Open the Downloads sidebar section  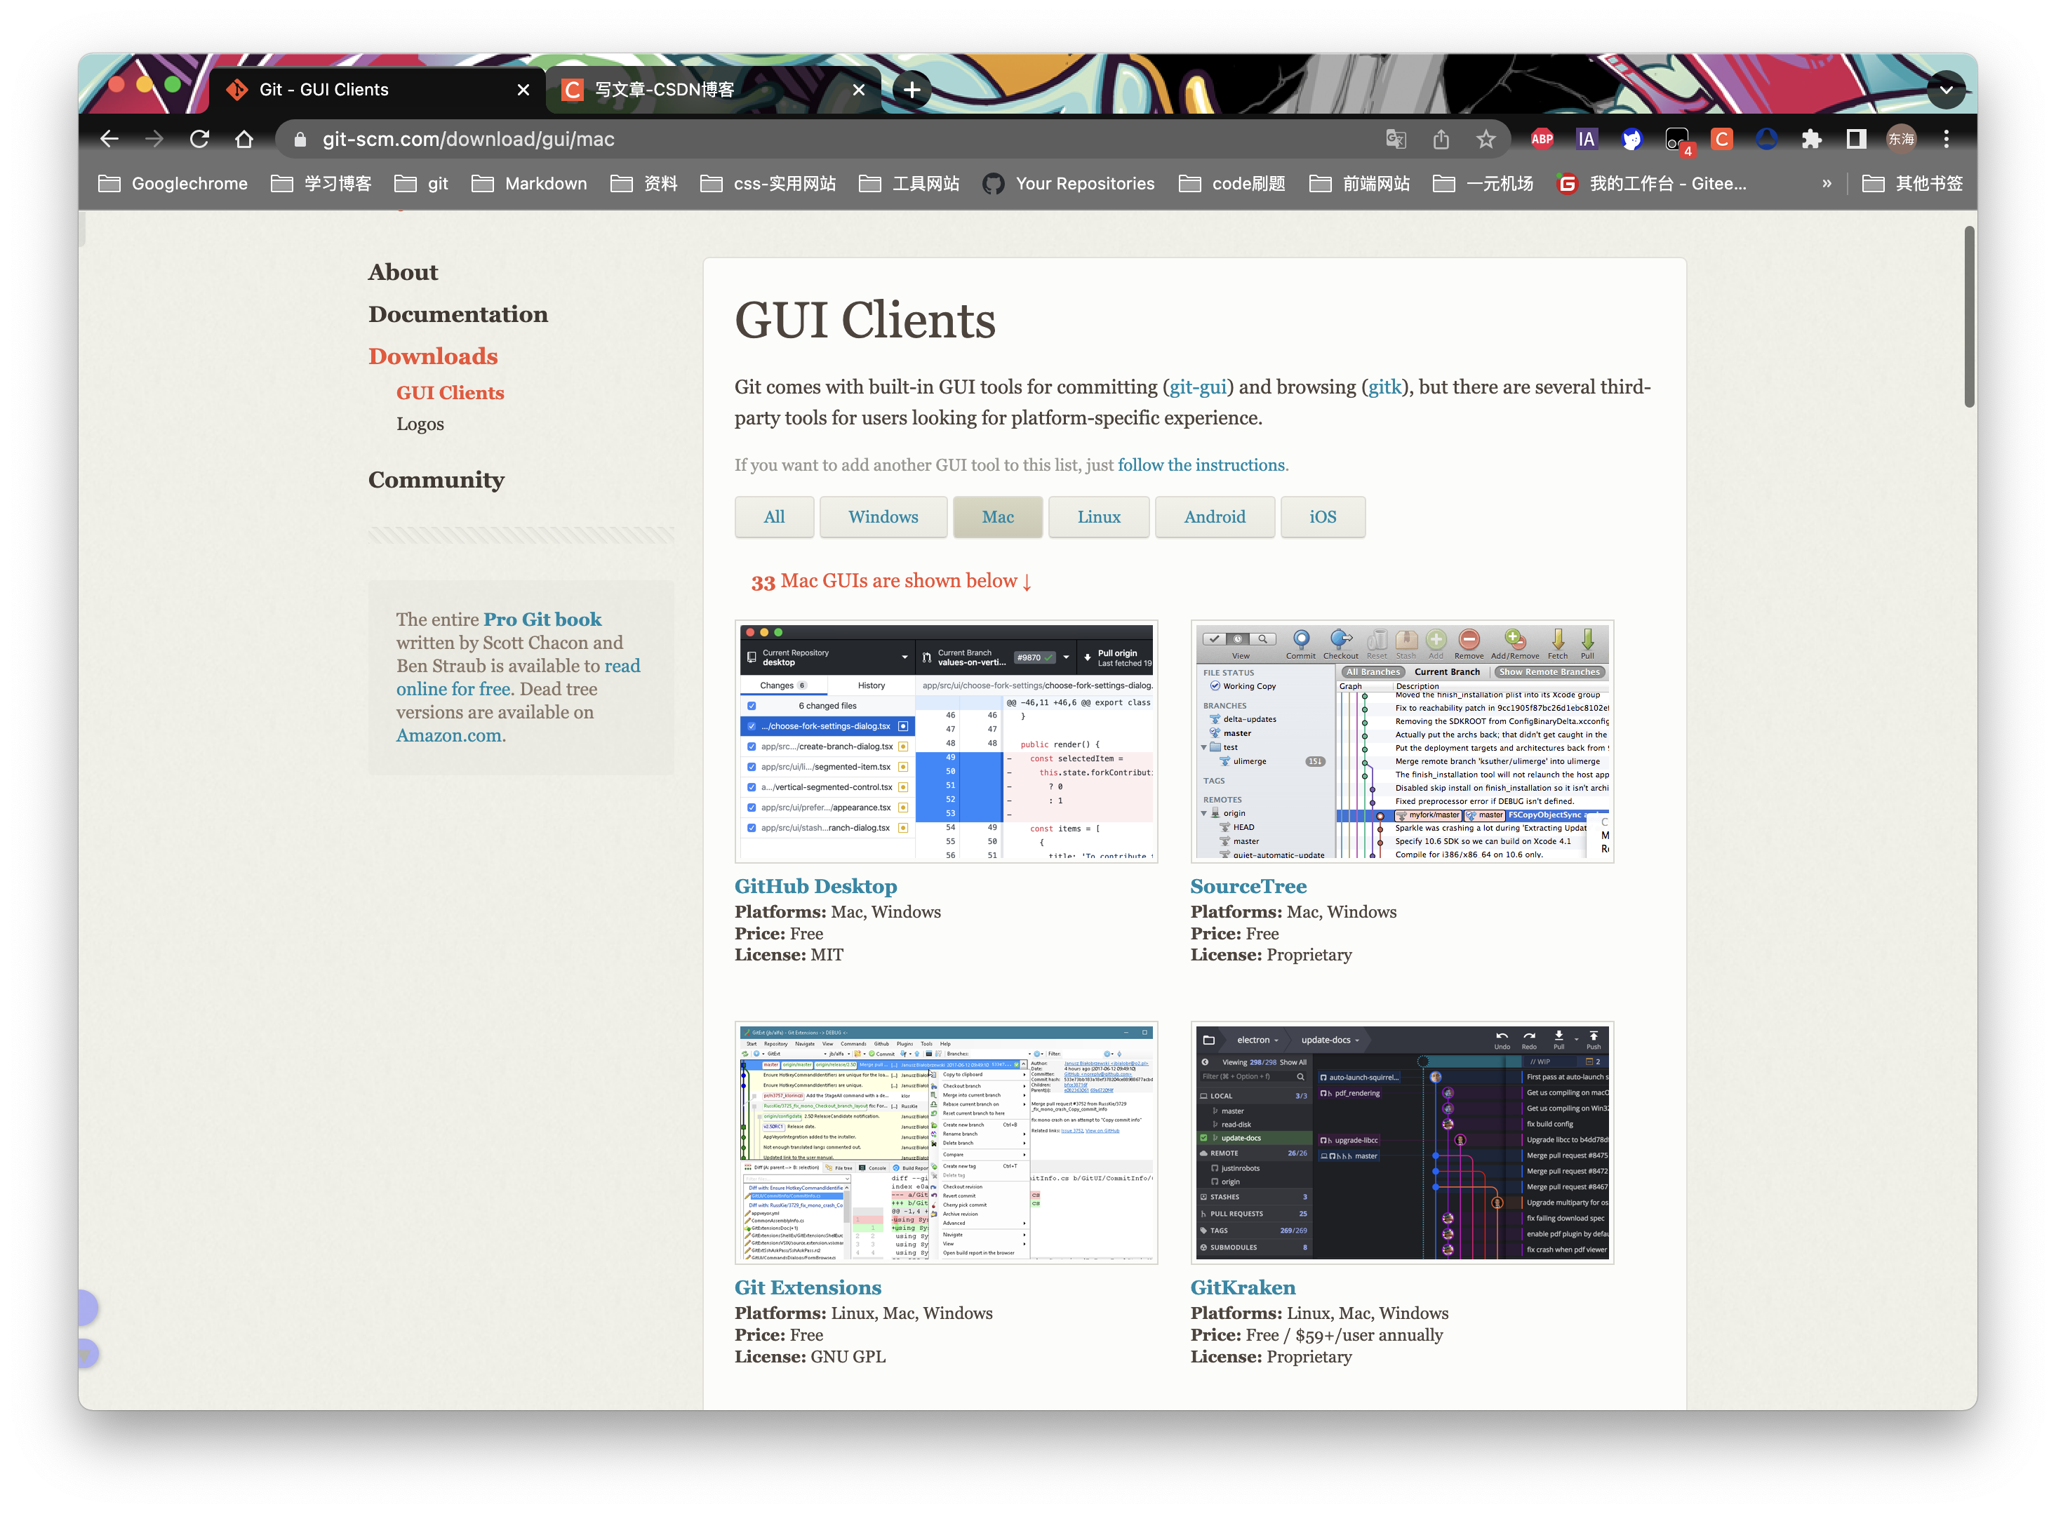click(433, 356)
